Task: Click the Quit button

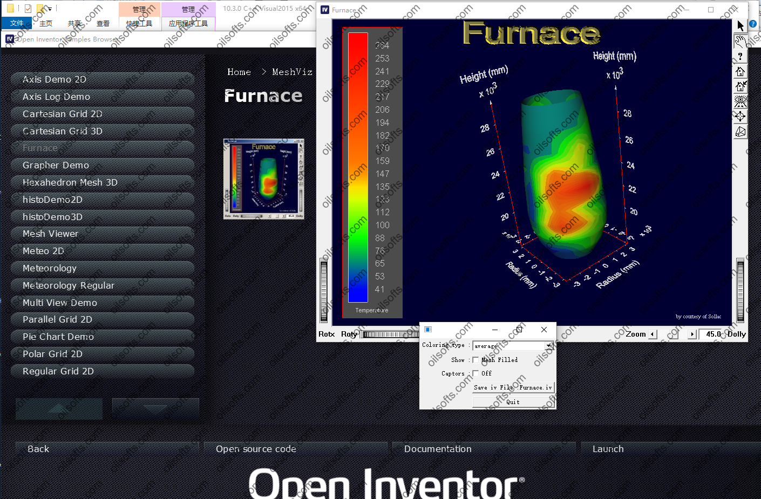Action: (x=513, y=402)
